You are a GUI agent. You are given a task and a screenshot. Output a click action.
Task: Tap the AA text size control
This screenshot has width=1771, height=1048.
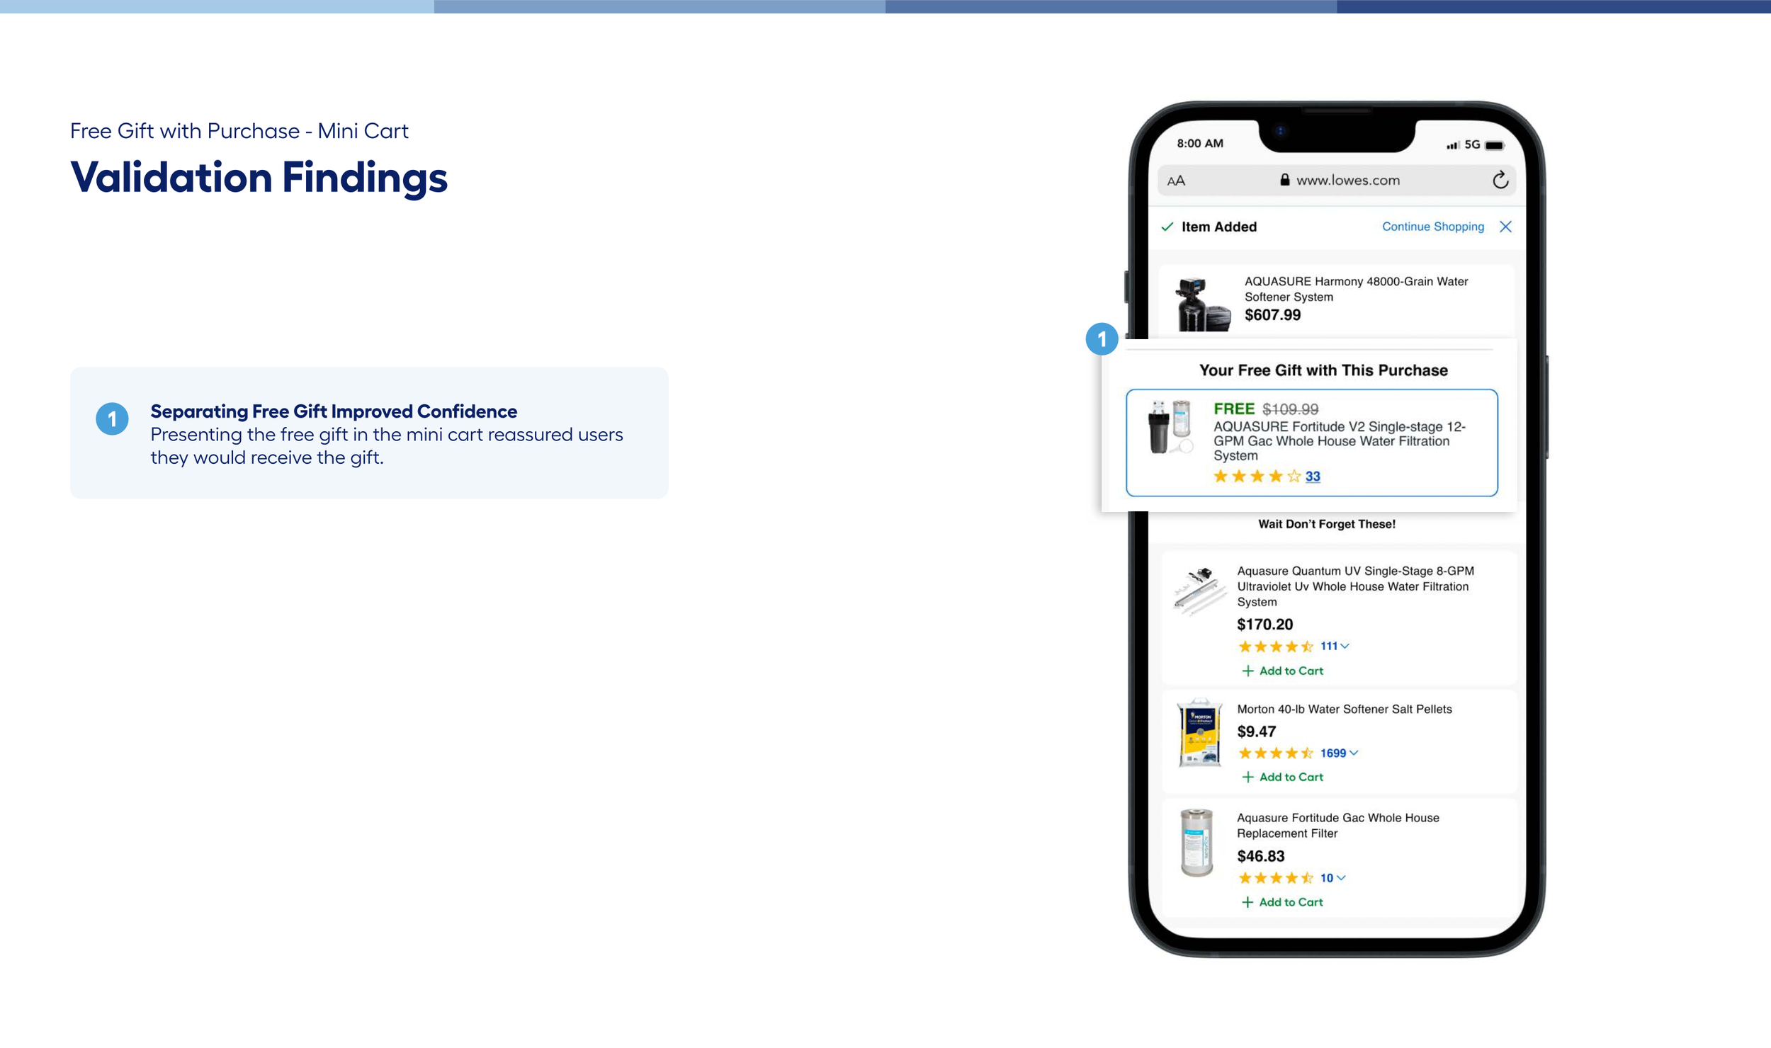[1176, 181]
